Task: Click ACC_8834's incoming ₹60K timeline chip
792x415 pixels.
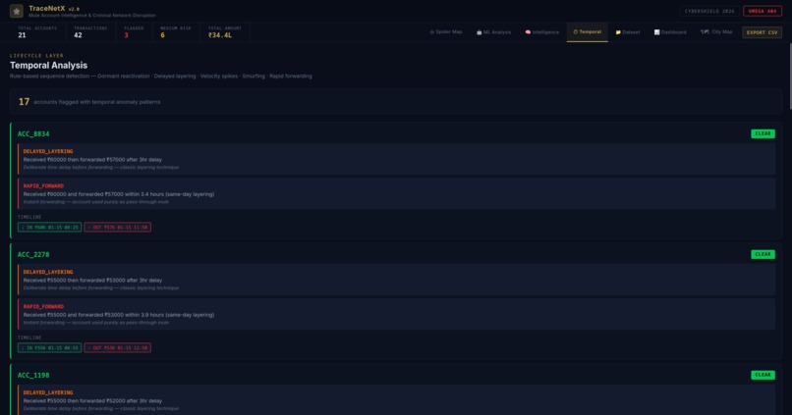Action: click(x=49, y=227)
